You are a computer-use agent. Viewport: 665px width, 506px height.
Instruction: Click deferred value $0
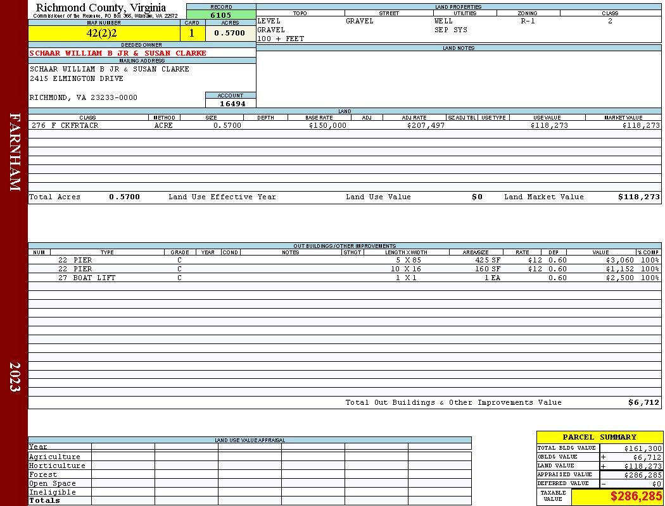tap(657, 484)
